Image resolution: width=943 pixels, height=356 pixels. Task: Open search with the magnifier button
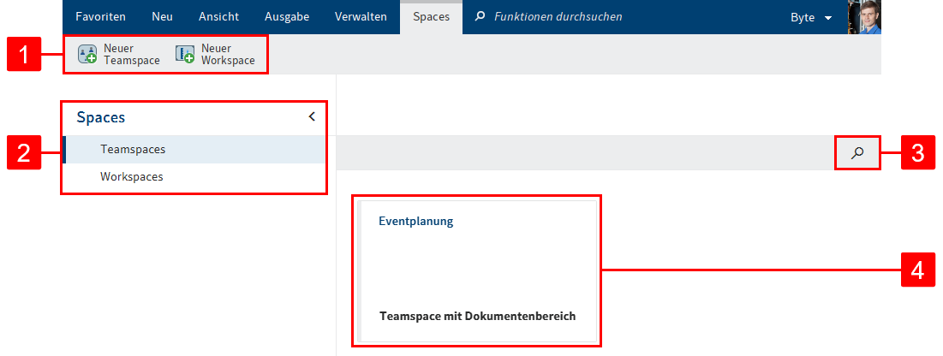(857, 152)
